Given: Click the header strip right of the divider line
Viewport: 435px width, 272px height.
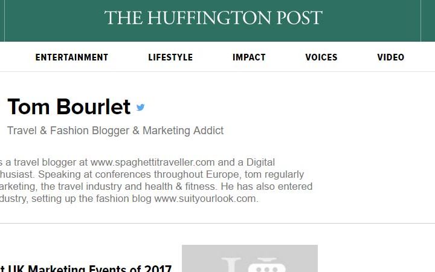Looking at the screenshot, I should [x=428, y=21].
